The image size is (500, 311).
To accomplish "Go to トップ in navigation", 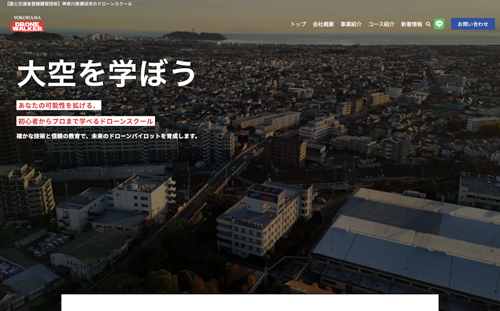I will (x=298, y=24).
